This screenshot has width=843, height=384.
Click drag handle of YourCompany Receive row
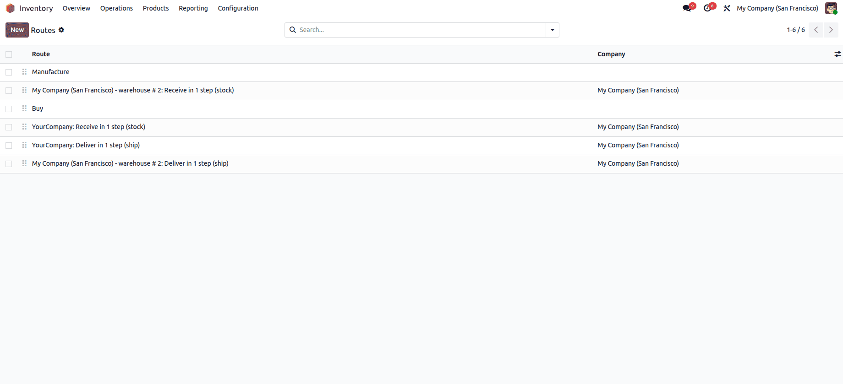point(24,127)
